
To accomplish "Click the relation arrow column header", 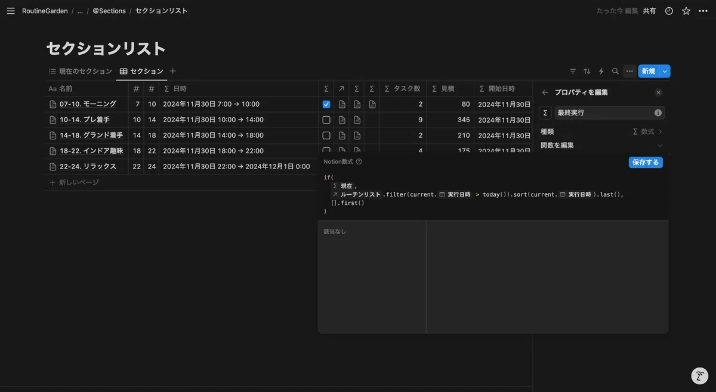I will click(341, 88).
